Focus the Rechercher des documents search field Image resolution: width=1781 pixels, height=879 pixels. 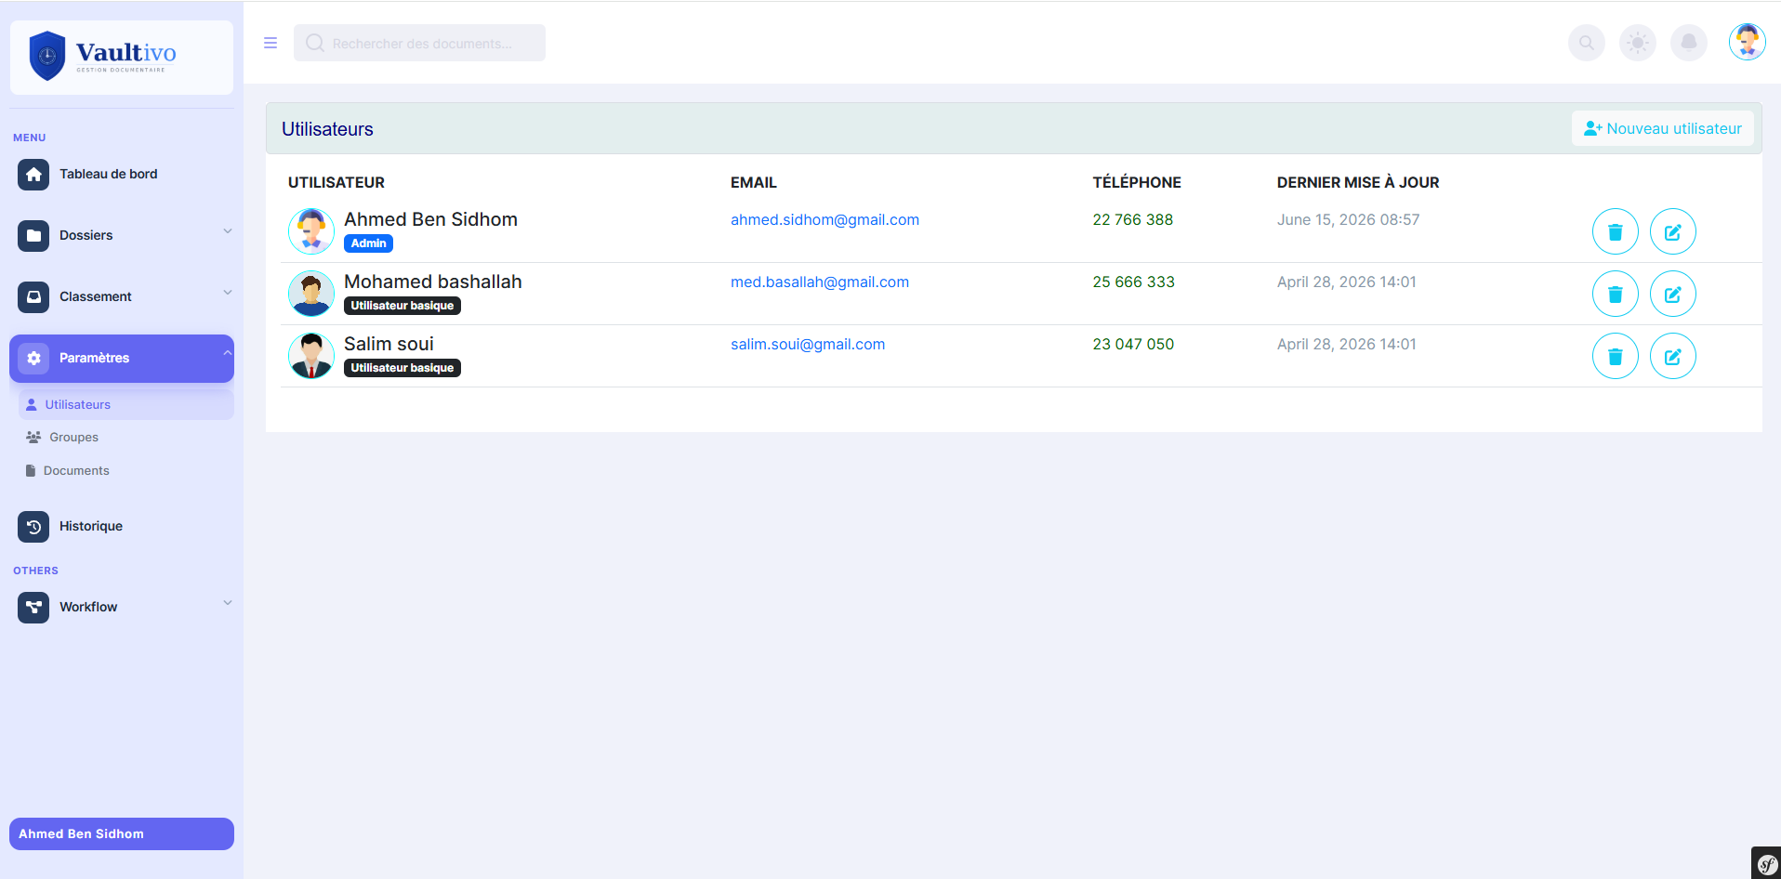coord(419,43)
